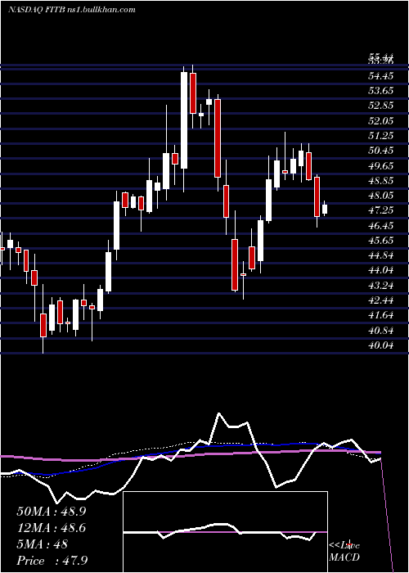Click the last white candlestick on the right

pos(325,209)
